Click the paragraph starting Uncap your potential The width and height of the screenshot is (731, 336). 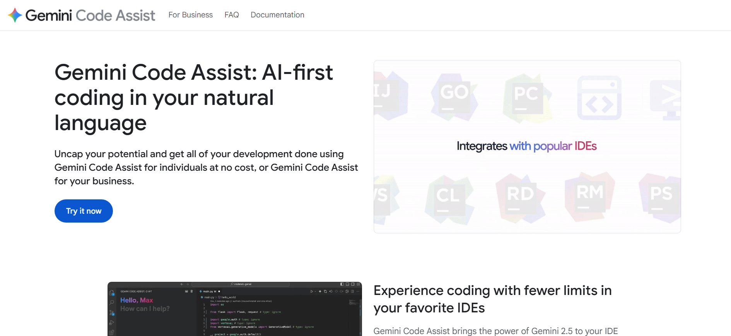click(206, 167)
